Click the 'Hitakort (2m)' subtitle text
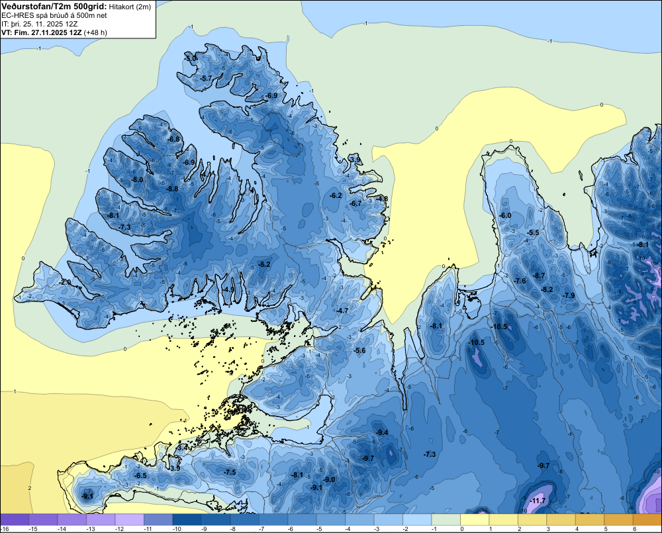 pos(130,7)
